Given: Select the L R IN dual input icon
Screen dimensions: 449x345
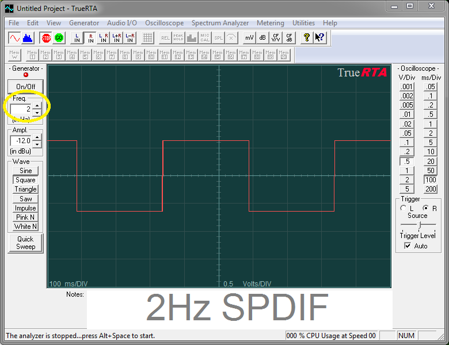Looking at the screenshot, I should (x=104, y=38).
